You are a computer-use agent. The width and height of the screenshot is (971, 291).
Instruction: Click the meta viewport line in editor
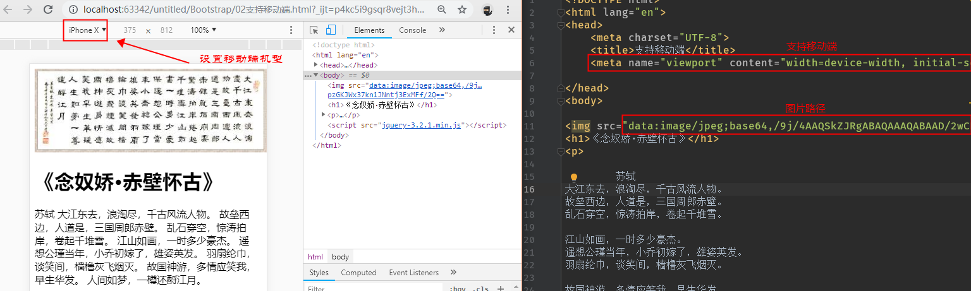[x=780, y=63]
